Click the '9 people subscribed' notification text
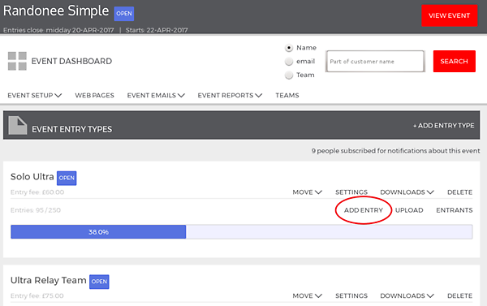 pyautogui.click(x=396, y=151)
